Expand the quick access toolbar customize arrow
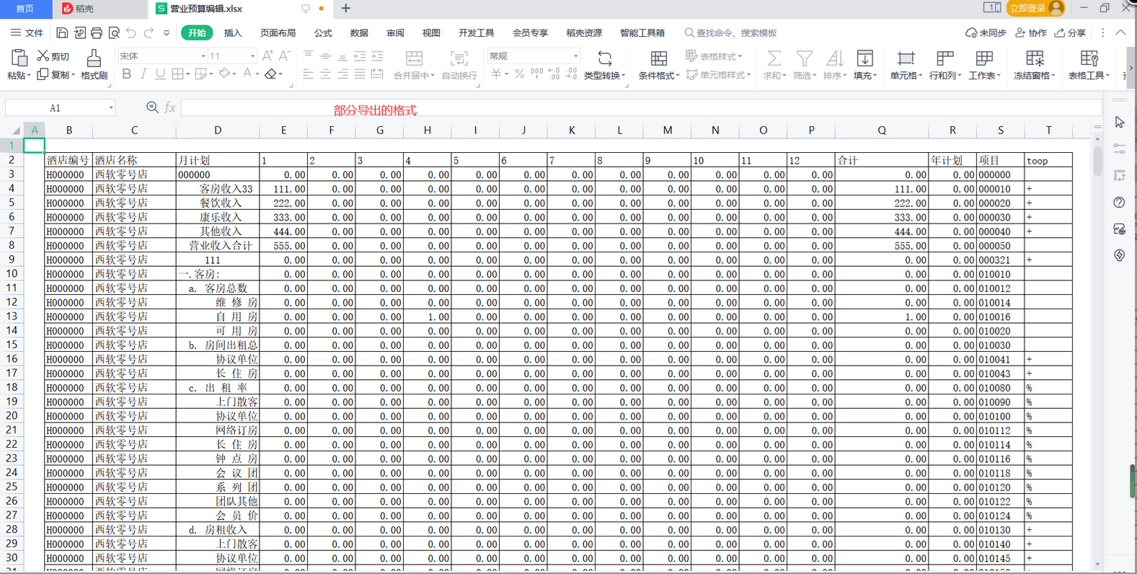Viewport: 1137px width, 574px height. click(x=167, y=32)
